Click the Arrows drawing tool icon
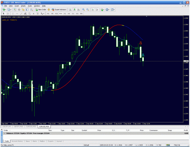190x147 pixels. click(x=42, y=14)
